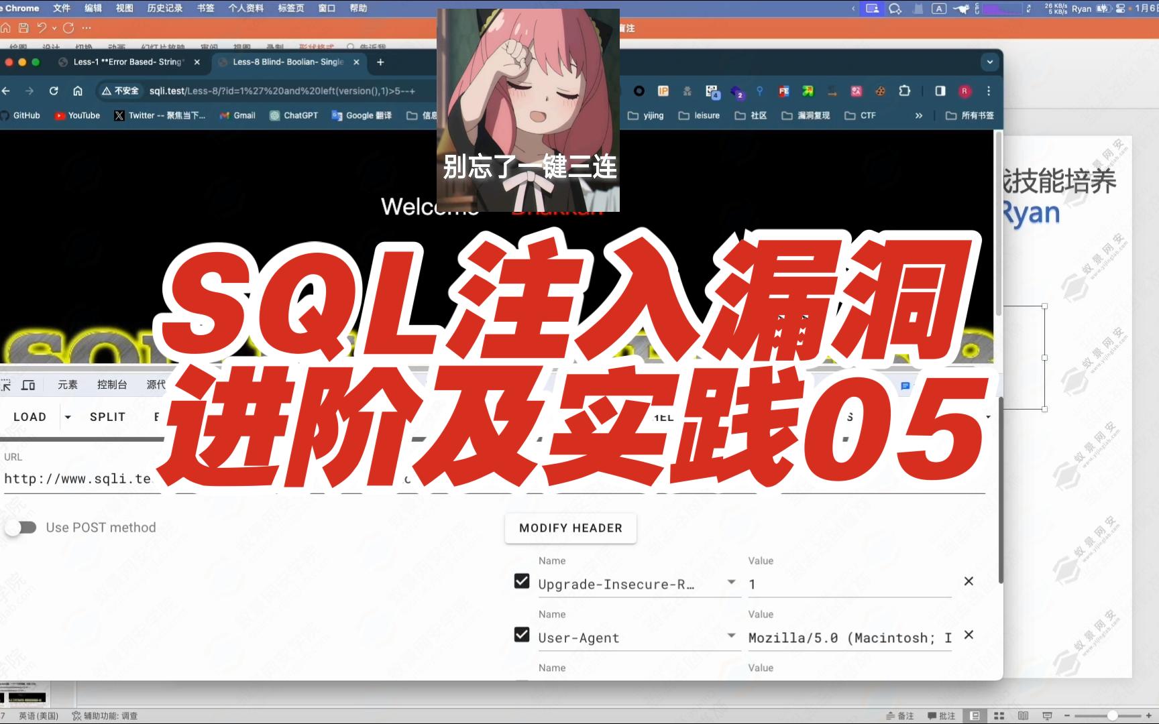Open the Chrome home page button
The height and width of the screenshot is (724, 1159).
point(78,91)
